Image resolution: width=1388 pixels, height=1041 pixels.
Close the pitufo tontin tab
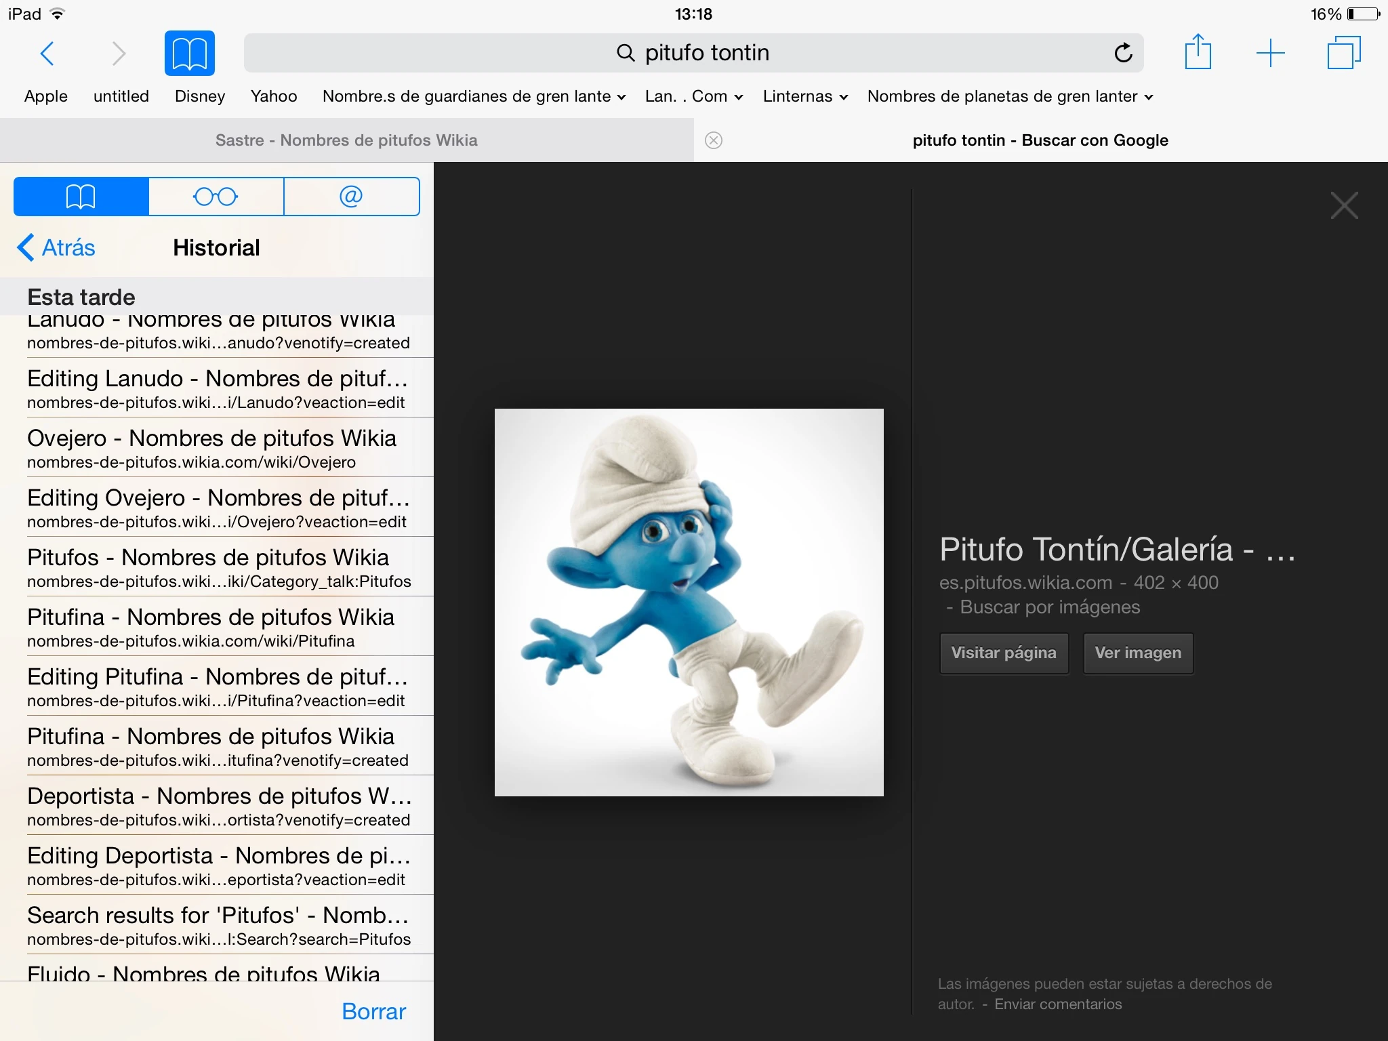[714, 140]
